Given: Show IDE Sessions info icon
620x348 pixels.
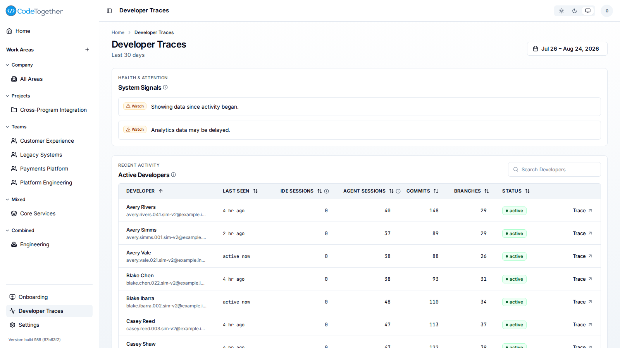Looking at the screenshot, I should coord(327,191).
